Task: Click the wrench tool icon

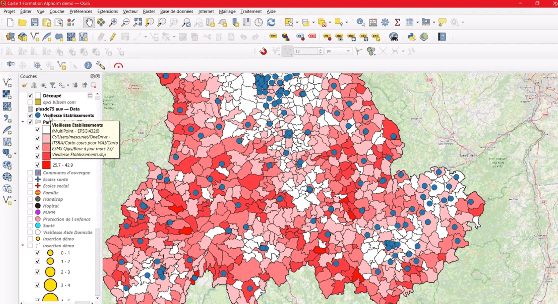Action: tap(100, 65)
